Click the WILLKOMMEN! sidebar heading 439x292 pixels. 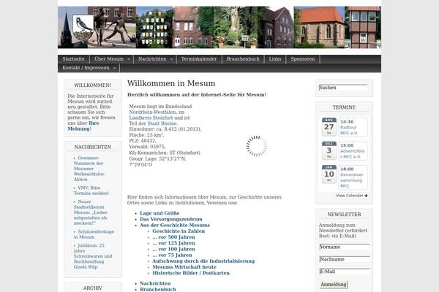(x=93, y=85)
